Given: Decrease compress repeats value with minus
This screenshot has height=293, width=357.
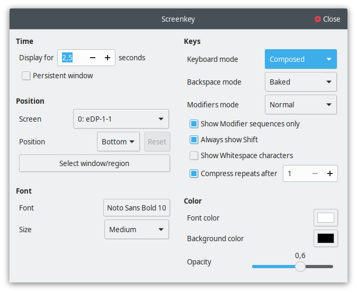Looking at the screenshot, I should 315,173.
